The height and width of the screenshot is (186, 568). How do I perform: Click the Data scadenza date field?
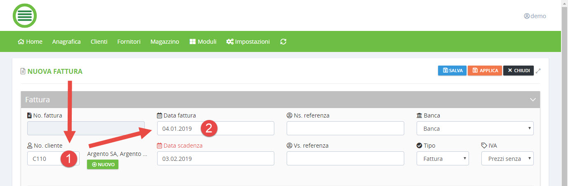coord(215,158)
